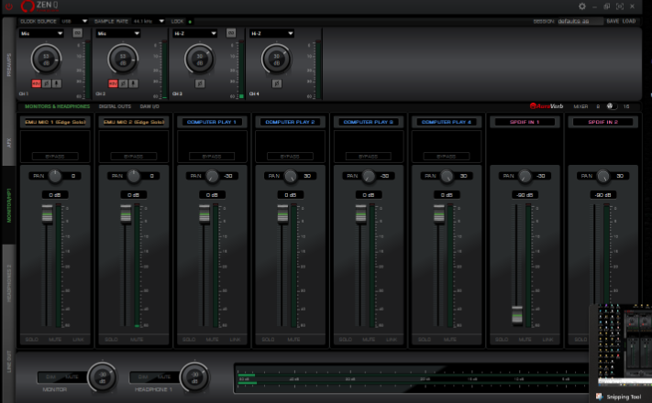Open the Sample Rate dropdown
This screenshot has height=403, width=652.
tap(149, 21)
